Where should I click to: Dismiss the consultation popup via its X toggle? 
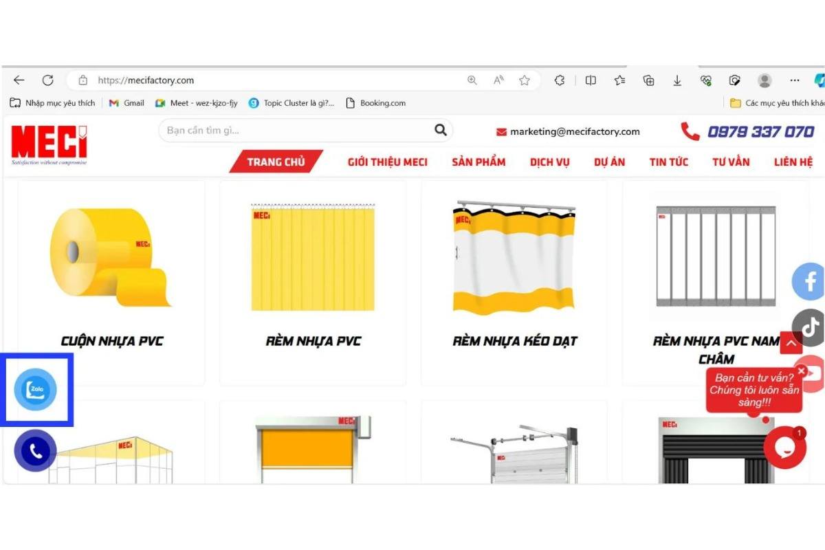coord(802,370)
